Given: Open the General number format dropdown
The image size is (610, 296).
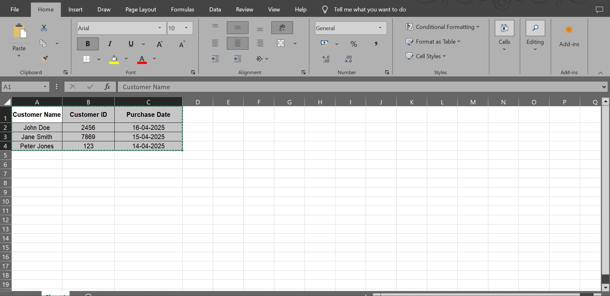Looking at the screenshot, I should [x=380, y=28].
